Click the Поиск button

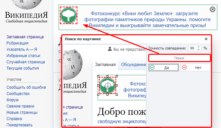[179, 58]
